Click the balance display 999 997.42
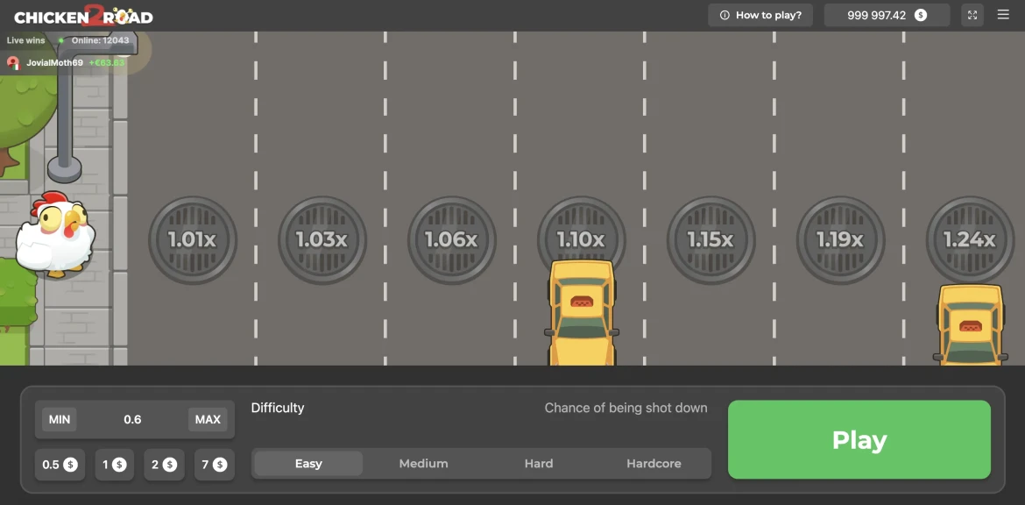 tap(887, 15)
